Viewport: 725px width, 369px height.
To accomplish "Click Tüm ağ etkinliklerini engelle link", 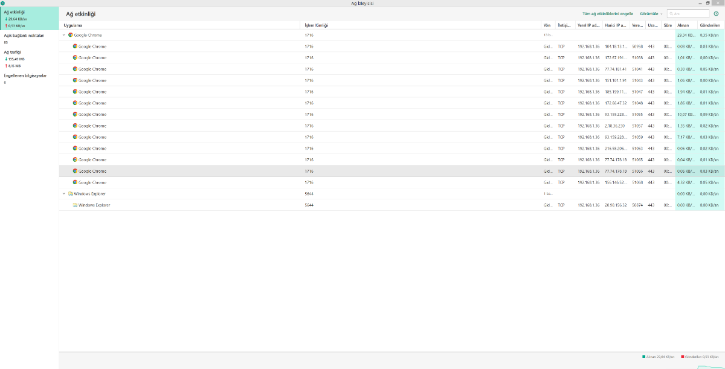I will tap(608, 13).
